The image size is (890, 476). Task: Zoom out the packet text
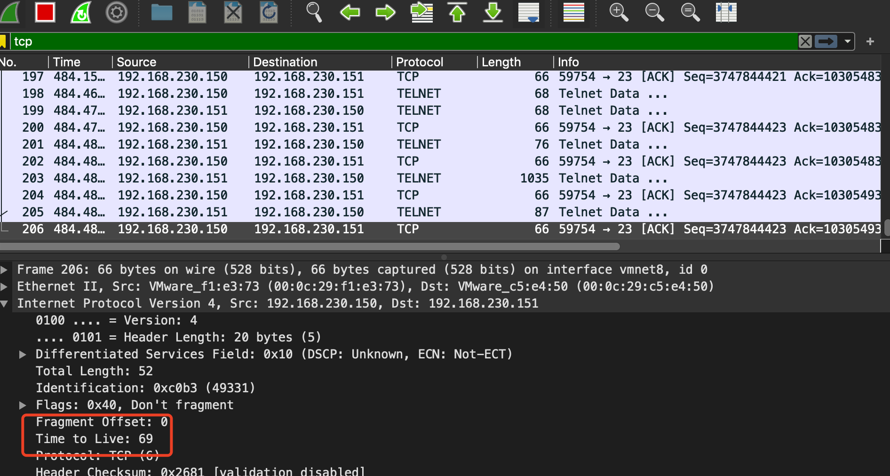pyautogui.click(x=655, y=12)
